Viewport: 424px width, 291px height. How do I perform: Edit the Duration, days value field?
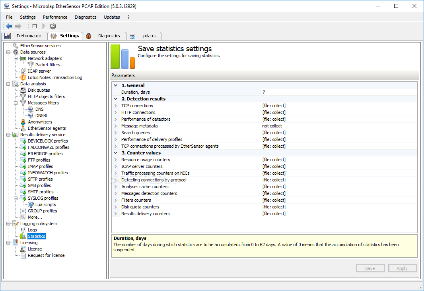click(x=339, y=92)
